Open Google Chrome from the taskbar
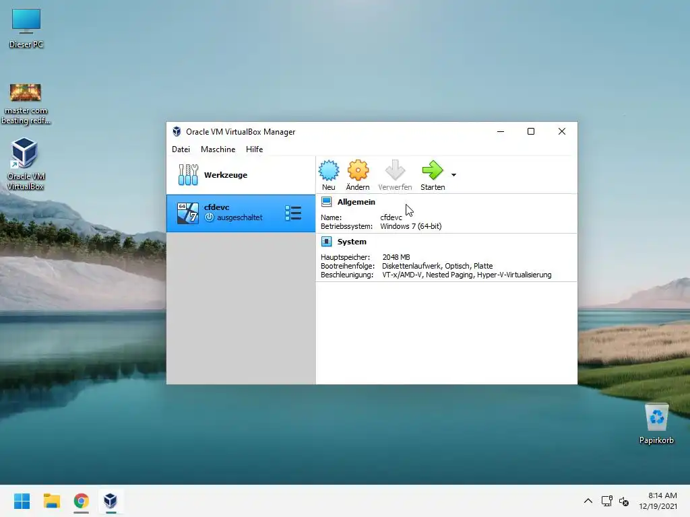The height and width of the screenshot is (517, 690). click(81, 501)
